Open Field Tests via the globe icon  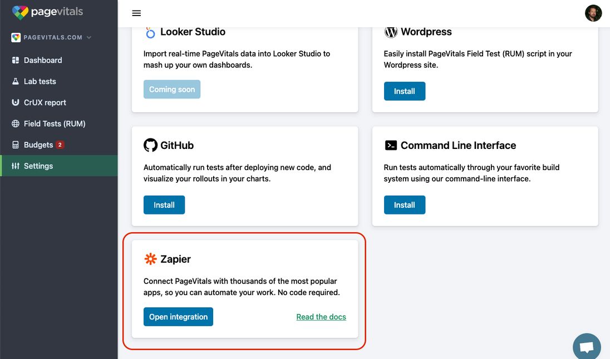pyautogui.click(x=16, y=123)
